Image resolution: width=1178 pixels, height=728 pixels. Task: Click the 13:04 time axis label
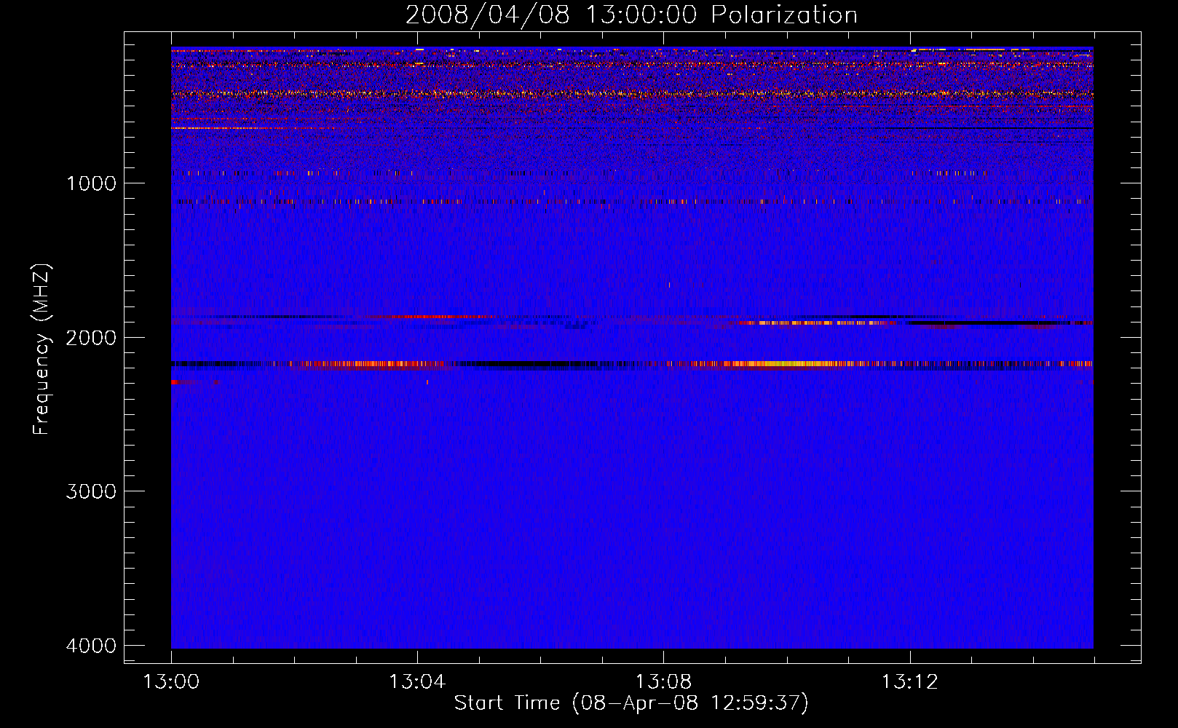[x=417, y=682]
